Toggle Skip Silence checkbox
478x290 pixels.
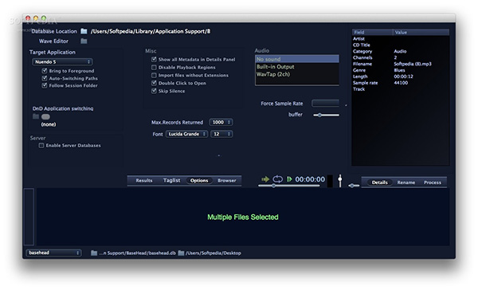click(x=154, y=91)
